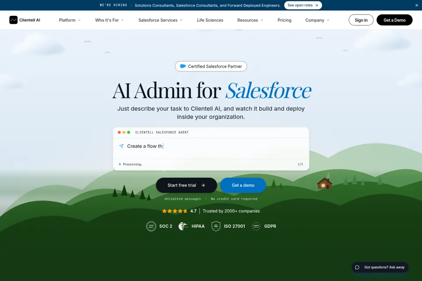
Task: Click the chat bubble icon in Ask away widget
Action: point(357,267)
